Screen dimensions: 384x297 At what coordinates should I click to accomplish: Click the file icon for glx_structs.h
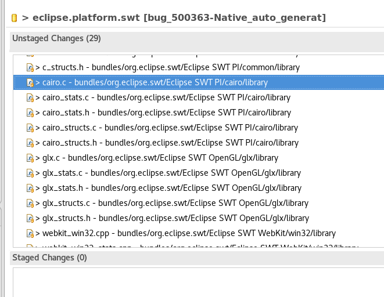30,218
